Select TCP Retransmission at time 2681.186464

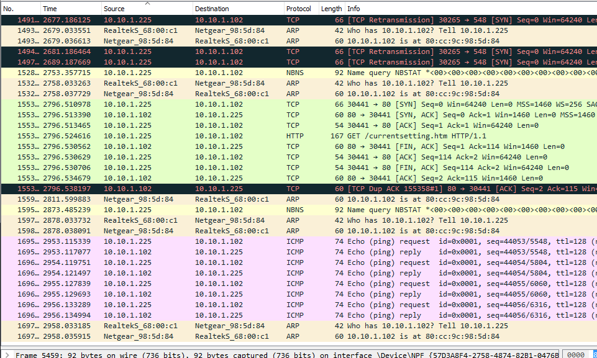[x=299, y=51]
